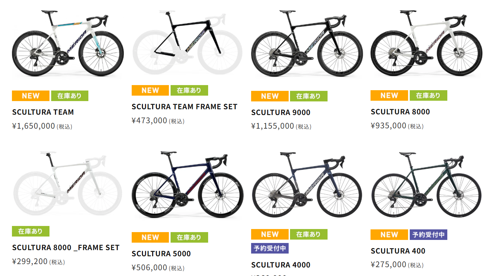Image resolution: width=492 pixels, height=276 pixels.
Task: Click the SCULTURA 8000 title link
Action: [x=400, y=112]
